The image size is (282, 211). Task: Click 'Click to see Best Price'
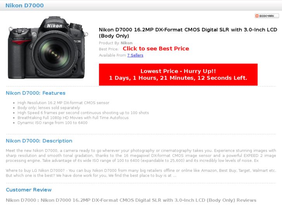coord(156,49)
